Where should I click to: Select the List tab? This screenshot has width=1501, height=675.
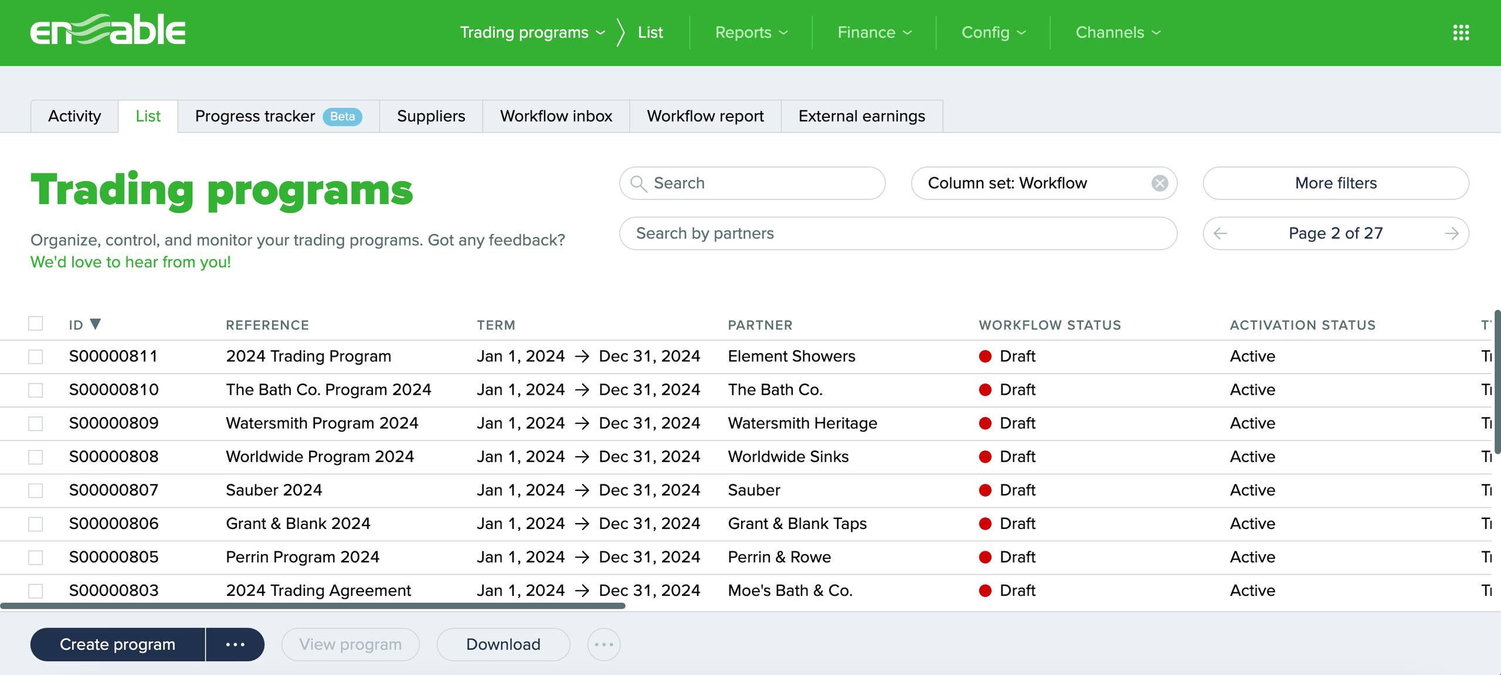pyautogui.click(x=148, y=116)
